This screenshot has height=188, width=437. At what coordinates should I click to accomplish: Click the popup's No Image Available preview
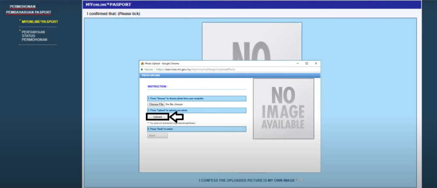(x=283, y=108)
